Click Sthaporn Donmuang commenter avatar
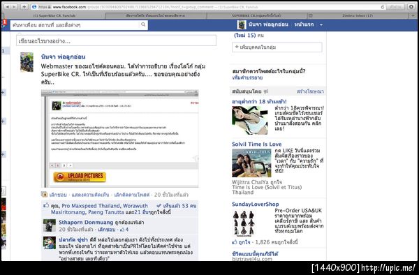 pos(50,225)
